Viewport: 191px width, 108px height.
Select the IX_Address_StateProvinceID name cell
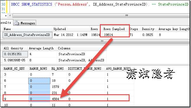coord(28,35)
